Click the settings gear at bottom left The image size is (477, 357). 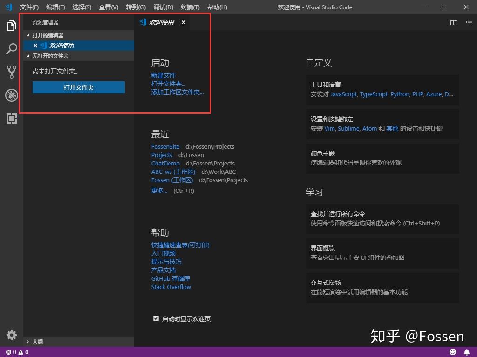11,335
